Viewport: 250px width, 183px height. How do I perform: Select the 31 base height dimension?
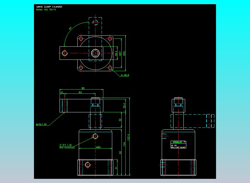(x=116, y=168)
